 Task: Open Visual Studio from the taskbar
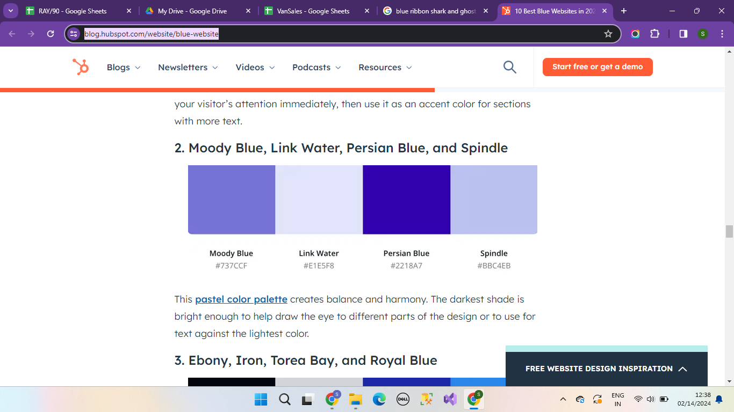point(450,399)
